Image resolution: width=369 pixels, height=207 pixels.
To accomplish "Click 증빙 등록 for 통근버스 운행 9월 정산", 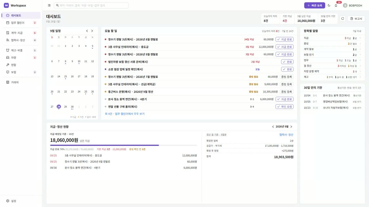I will [x=286, y=92].
